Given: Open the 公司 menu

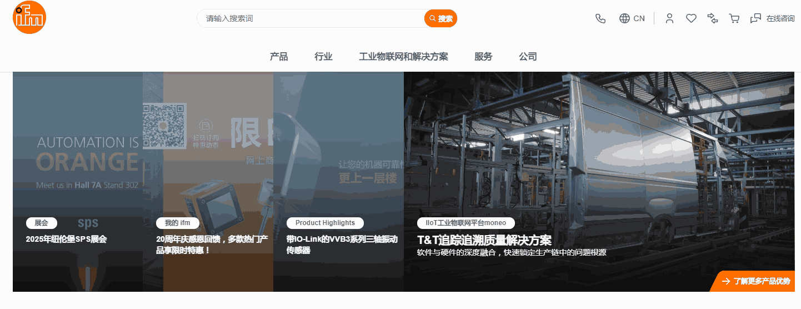Looking at the screenshot, I should [x=528, y=57].
